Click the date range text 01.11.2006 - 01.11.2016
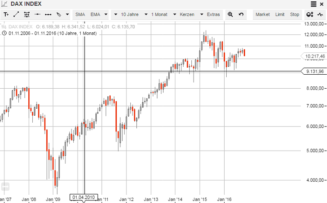The width and height of the screenshot is (327, 203). pos(32,33)
